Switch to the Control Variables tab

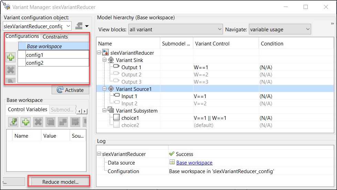(x=28, y=110)
